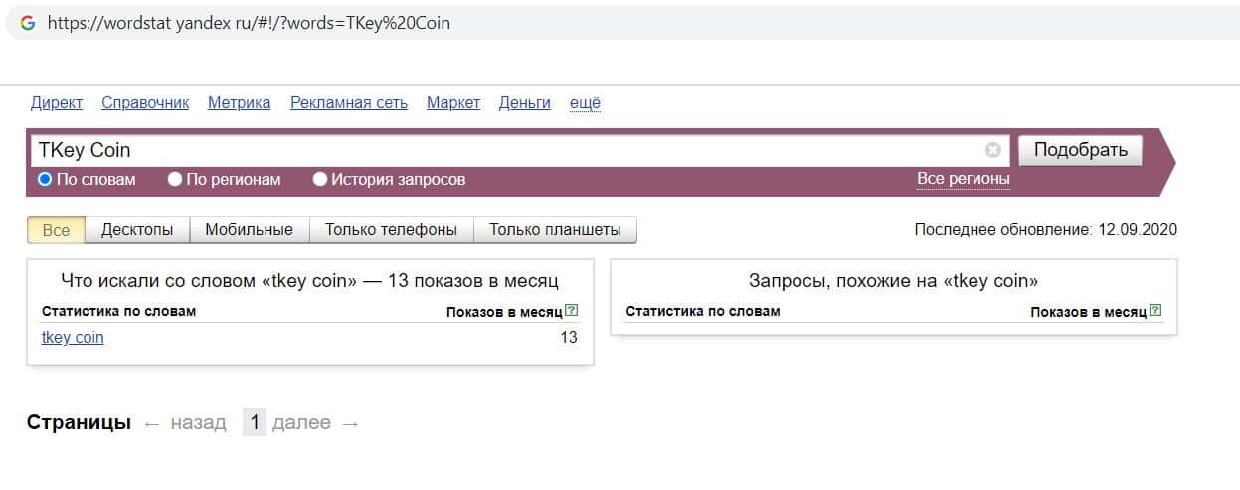
Task: Click into the TKey Coin search field
Action: pos(518,150)
